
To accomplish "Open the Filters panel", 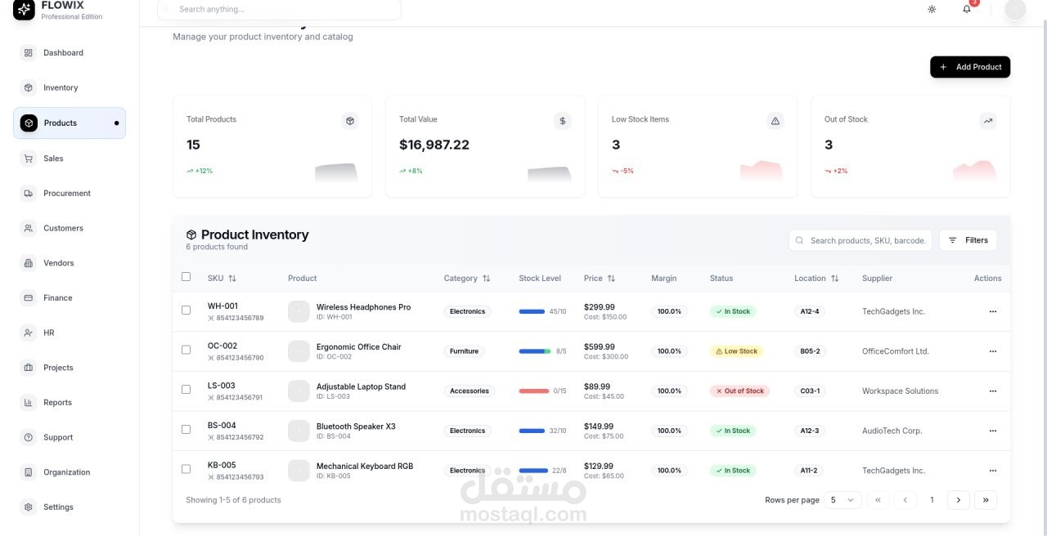I will [968, 240].
